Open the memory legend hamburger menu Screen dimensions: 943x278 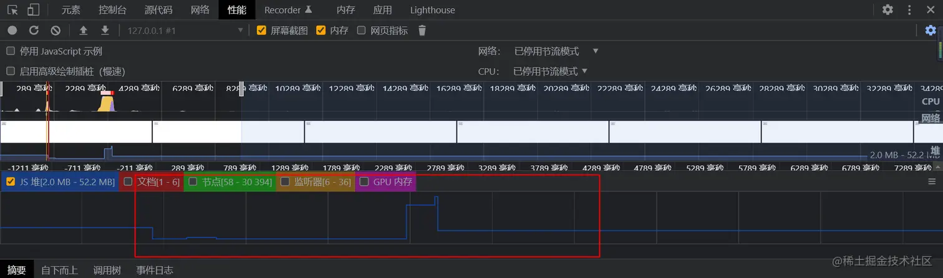[932, 181]
